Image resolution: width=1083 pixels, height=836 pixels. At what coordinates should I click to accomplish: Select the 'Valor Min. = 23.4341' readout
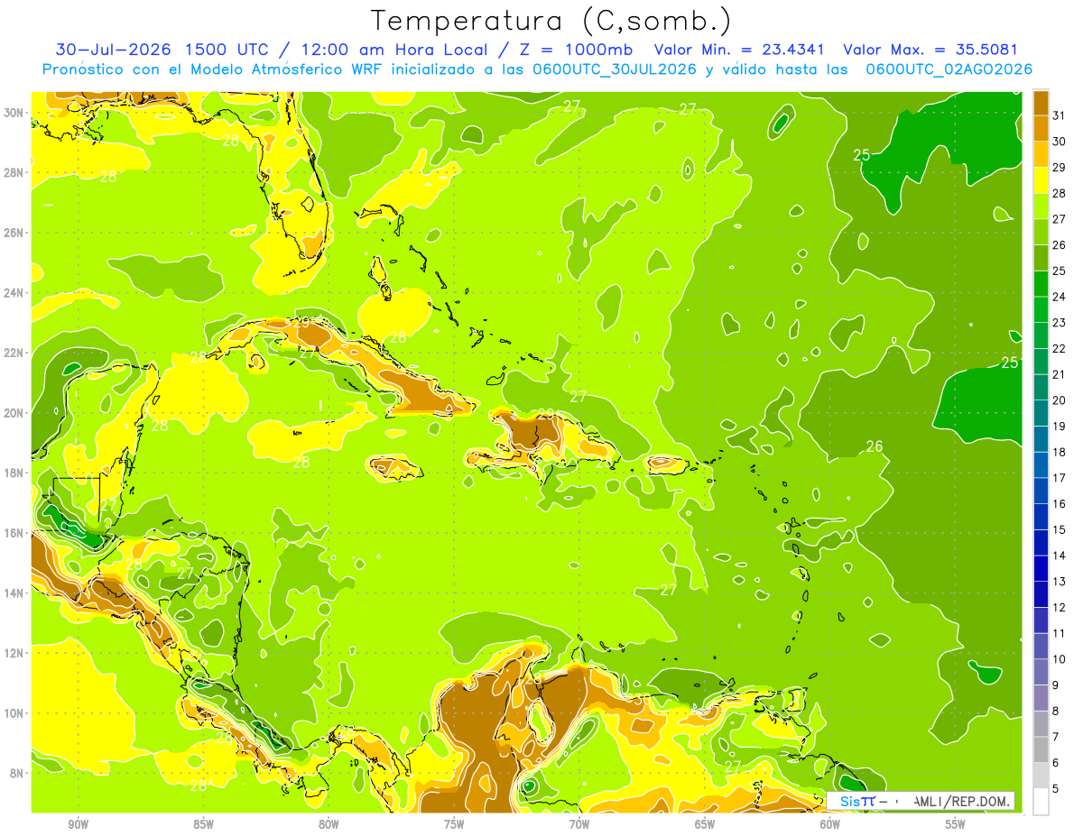click(x=740, y=50)
